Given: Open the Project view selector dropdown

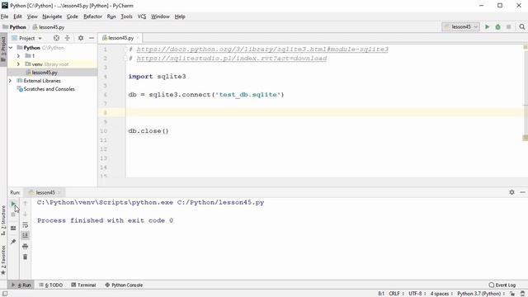Looking at the screenshot, I should pos(27,38).
